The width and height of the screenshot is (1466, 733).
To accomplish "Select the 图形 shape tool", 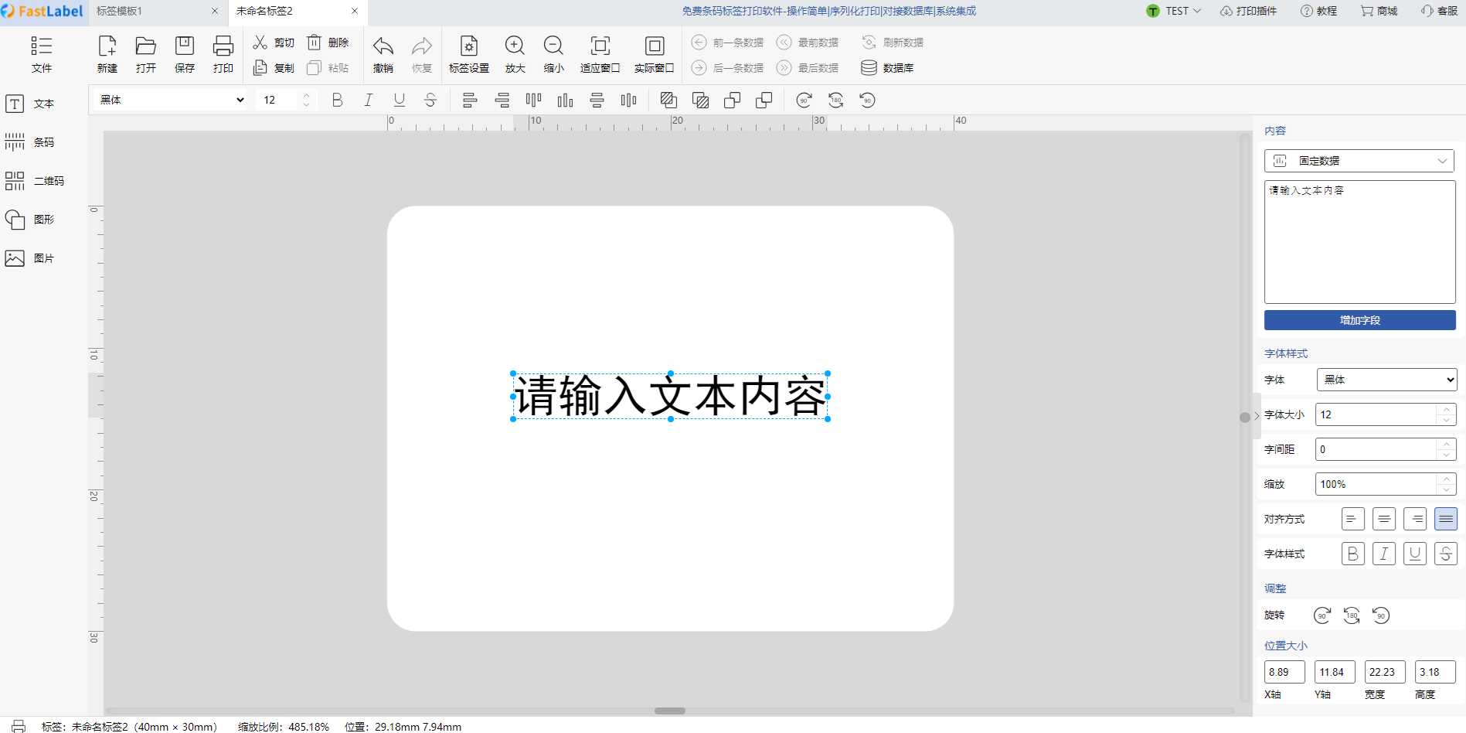I will pyautogui.click(x=31, y=220).
